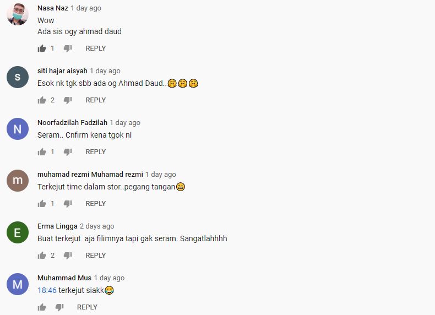Dislike siti hajar aisyah's comment

click(68, 100)
